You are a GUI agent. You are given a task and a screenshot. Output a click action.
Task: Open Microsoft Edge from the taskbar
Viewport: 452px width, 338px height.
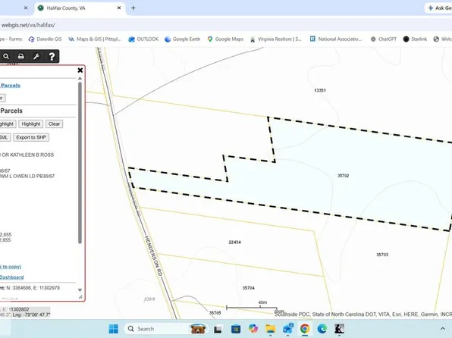pos(322,329)
